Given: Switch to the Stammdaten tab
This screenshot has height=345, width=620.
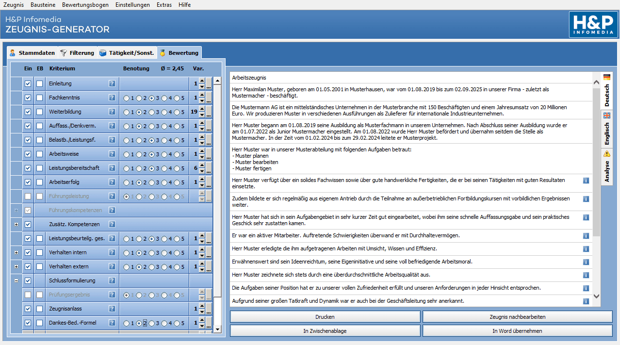Looking at the screenshot, I should (33, 52).
